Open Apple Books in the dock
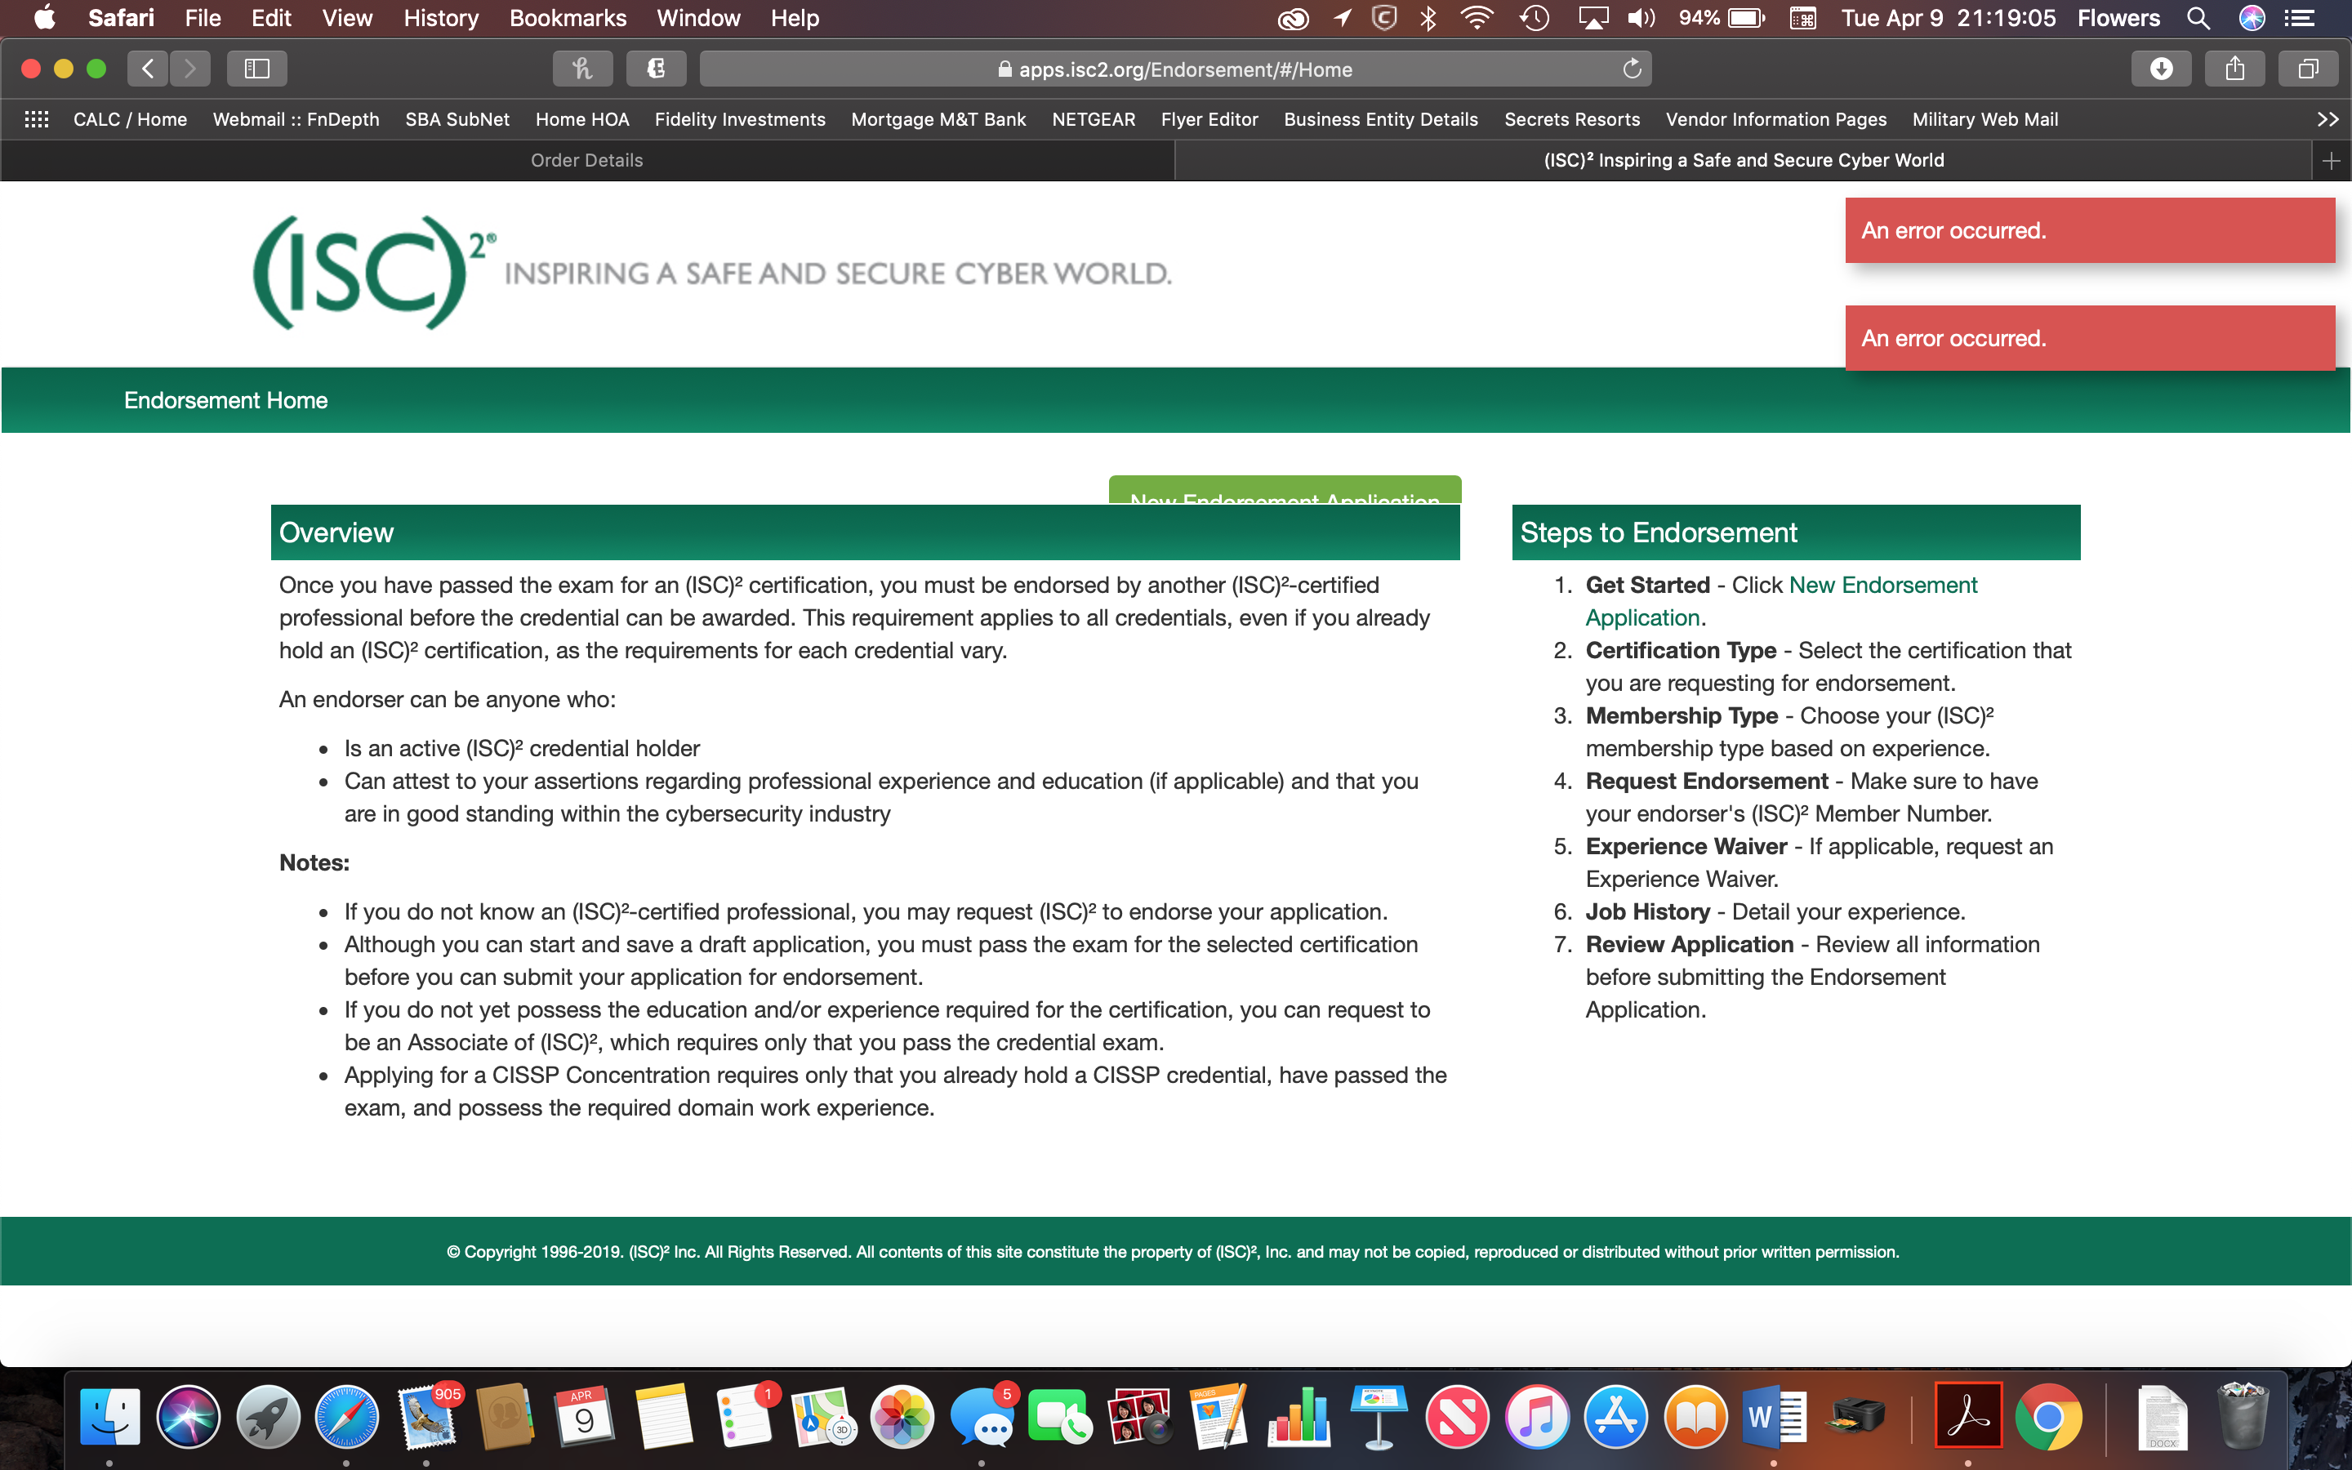This screenshot has height=1470, width=2352. tap(1699, 1421)
